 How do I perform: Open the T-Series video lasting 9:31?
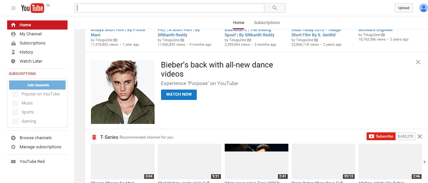190,162
